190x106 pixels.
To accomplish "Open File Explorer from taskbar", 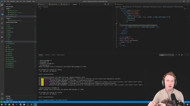I will click(x=9, y=105).
